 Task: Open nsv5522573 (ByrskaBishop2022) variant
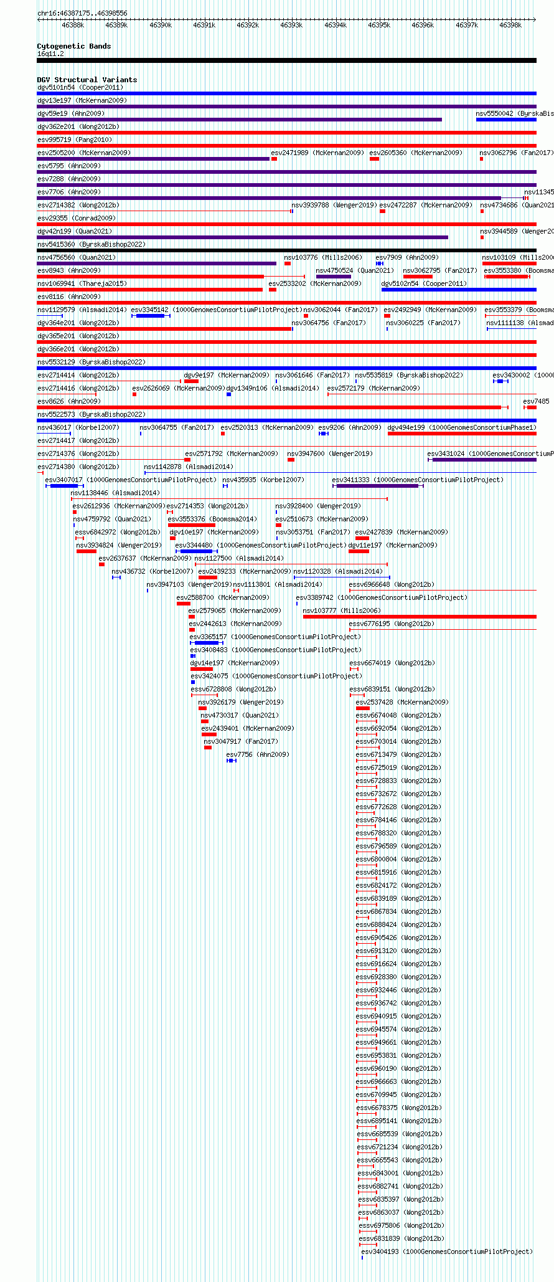pos(92,415)
